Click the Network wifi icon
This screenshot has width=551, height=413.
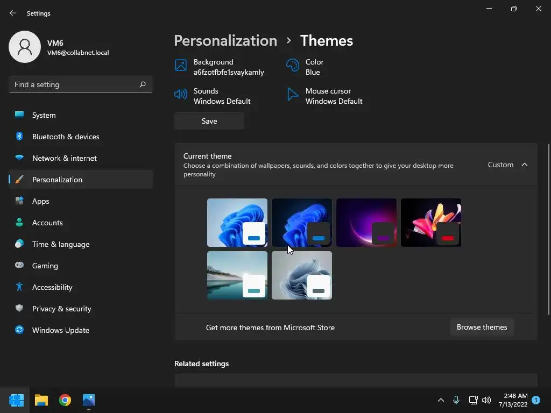[19, 158]
